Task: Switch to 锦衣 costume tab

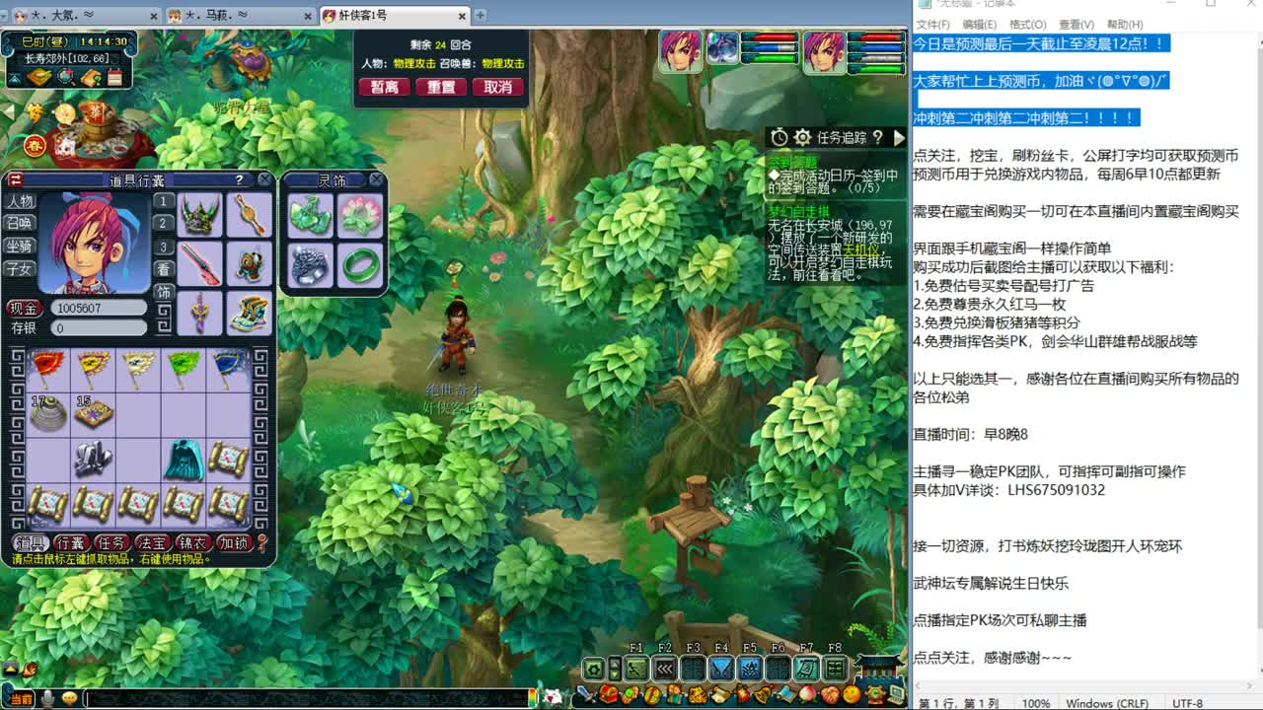Action: tap(192, 543)
